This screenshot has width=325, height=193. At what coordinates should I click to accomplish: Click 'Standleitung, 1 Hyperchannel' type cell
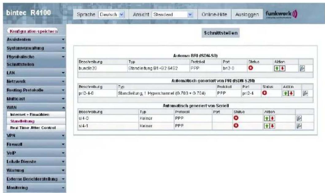pos(167,93)
